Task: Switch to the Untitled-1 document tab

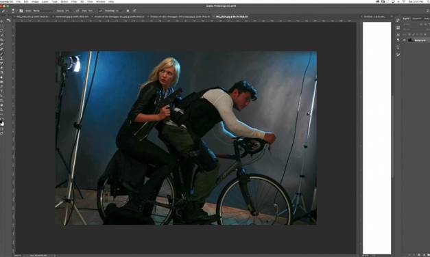Action: [374, 16]
